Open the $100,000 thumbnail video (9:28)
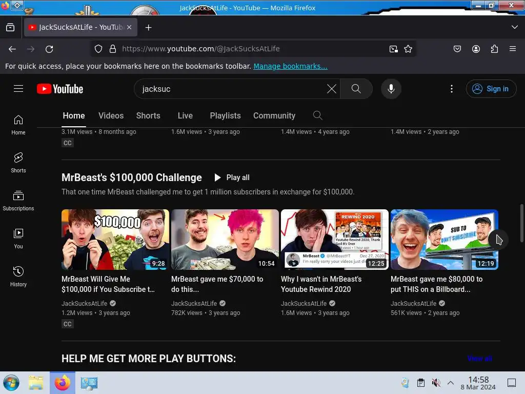The height and width of the screenshot is (394, 525). pyautogui.click(x=115, y=240)
